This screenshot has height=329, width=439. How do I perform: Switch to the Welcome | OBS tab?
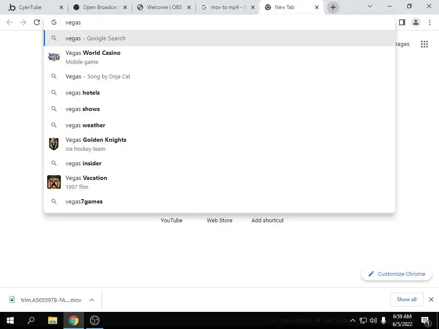164,7
